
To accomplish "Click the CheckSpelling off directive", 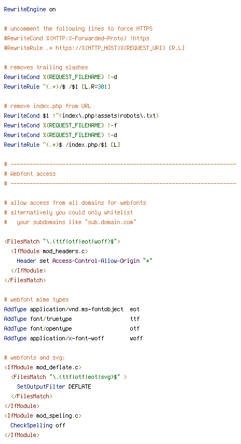I will click(x=38, y=425).
